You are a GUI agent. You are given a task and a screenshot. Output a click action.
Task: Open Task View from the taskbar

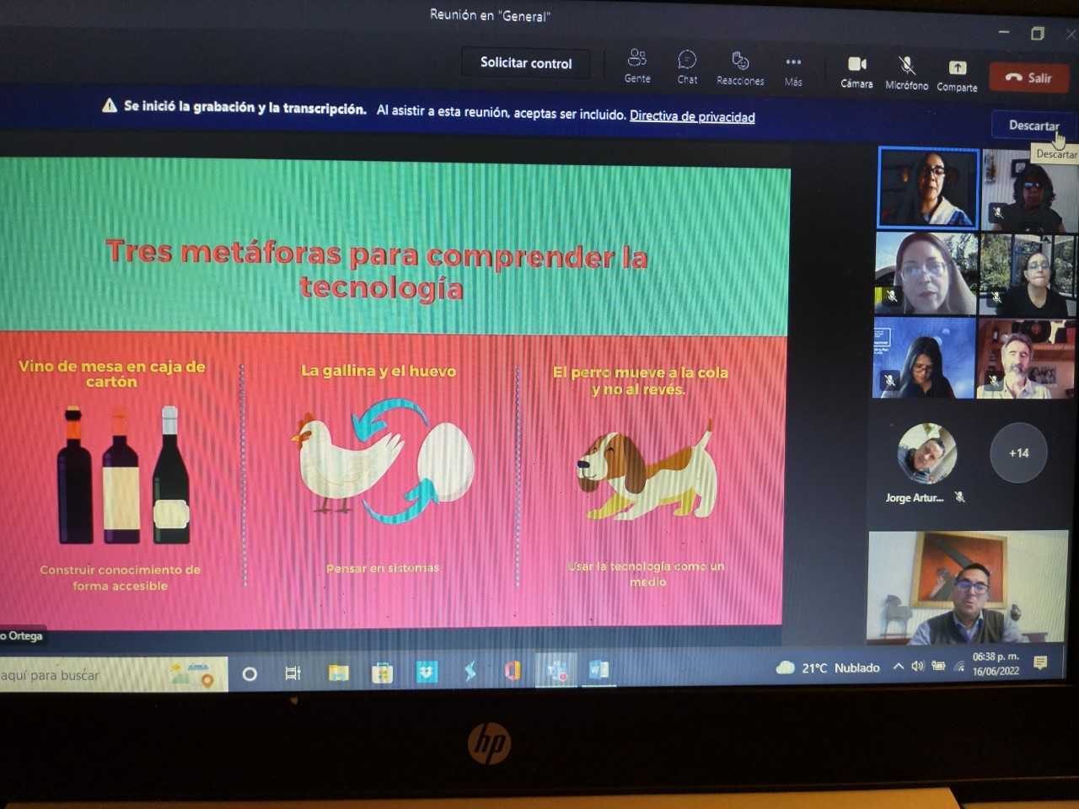point(293,672)
